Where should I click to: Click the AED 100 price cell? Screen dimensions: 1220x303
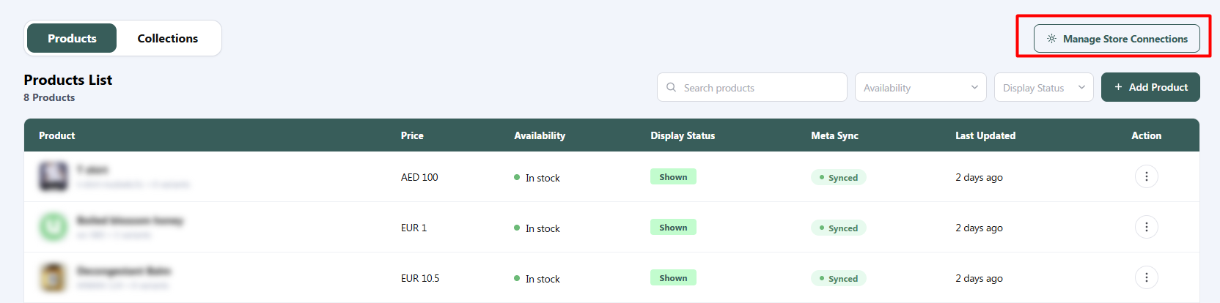(x=419, y=177)
